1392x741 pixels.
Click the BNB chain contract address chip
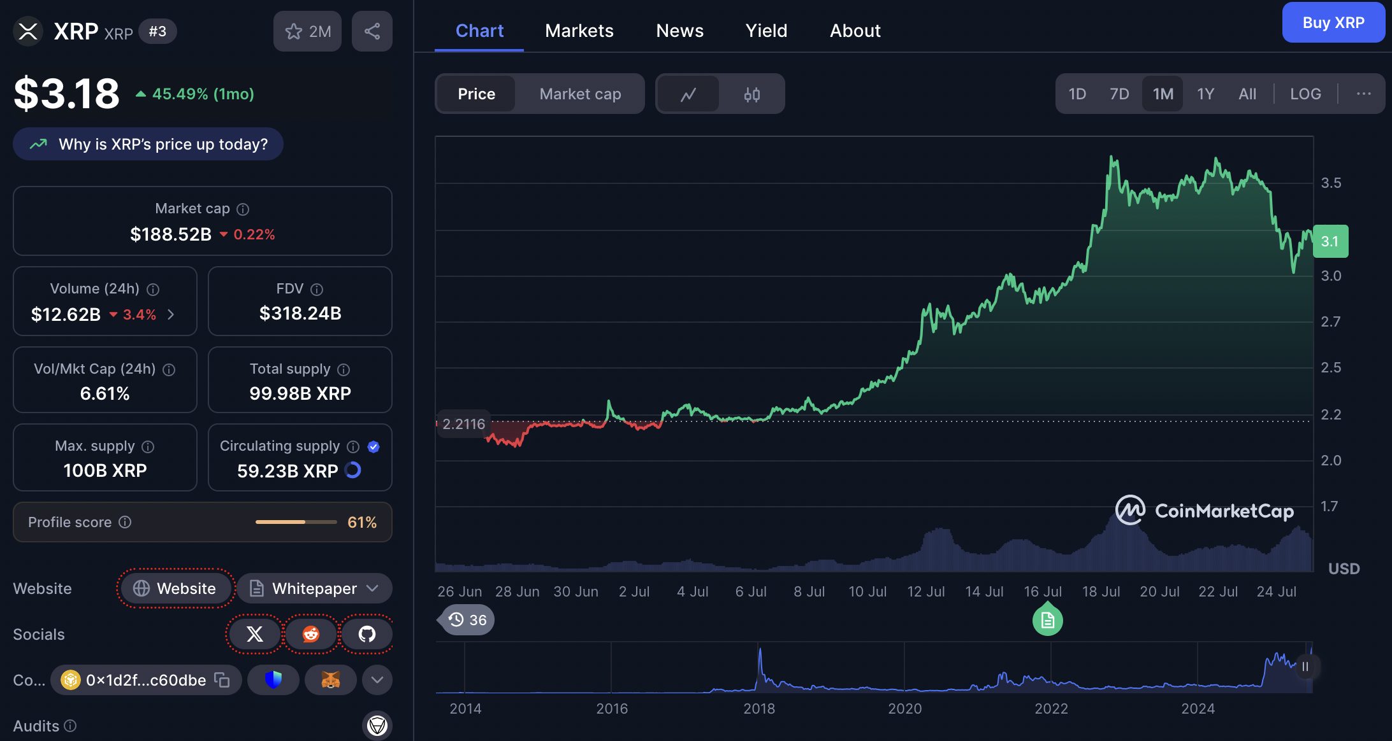point(146,680)
